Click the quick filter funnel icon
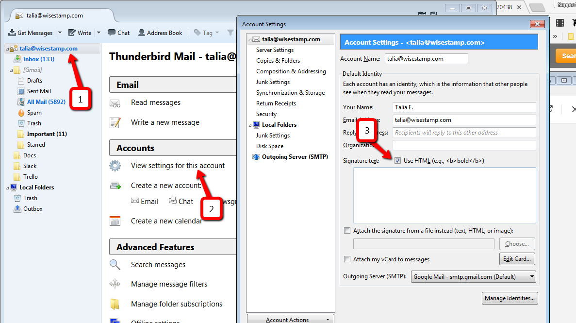 click(x=230, y=33)
